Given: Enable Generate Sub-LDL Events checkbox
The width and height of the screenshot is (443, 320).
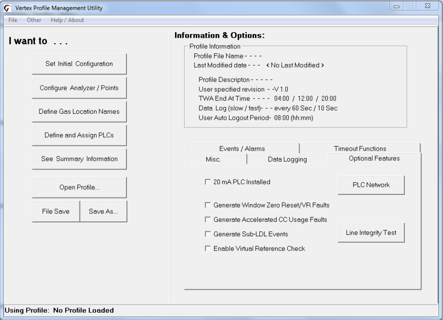Looking at the screenshot, I should (207, 234).
